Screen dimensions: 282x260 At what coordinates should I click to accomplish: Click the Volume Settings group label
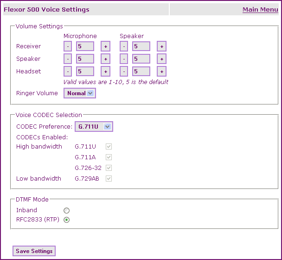(x=39, y=26)
